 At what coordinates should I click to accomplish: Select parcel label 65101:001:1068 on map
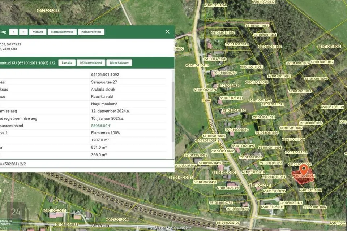coord(215,5)
